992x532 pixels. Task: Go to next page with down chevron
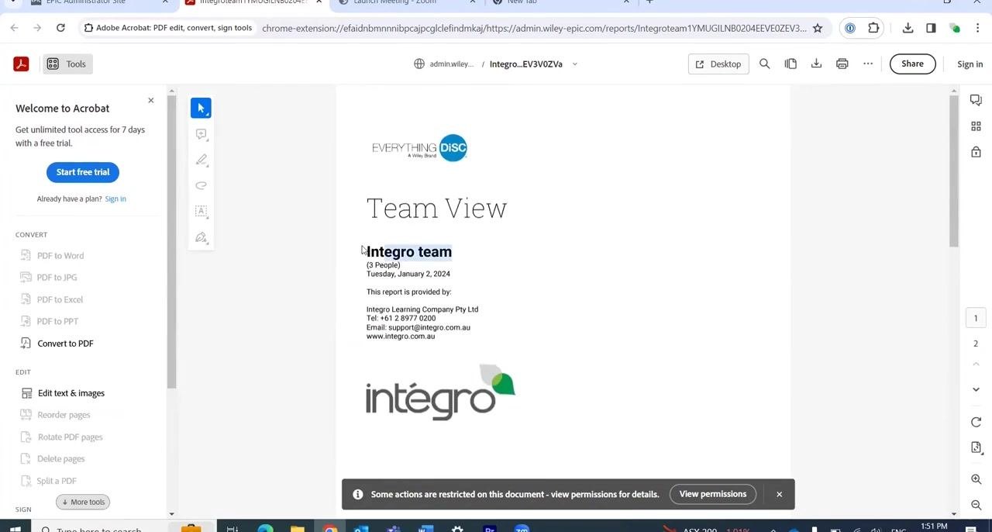click(x=976, y=389)
